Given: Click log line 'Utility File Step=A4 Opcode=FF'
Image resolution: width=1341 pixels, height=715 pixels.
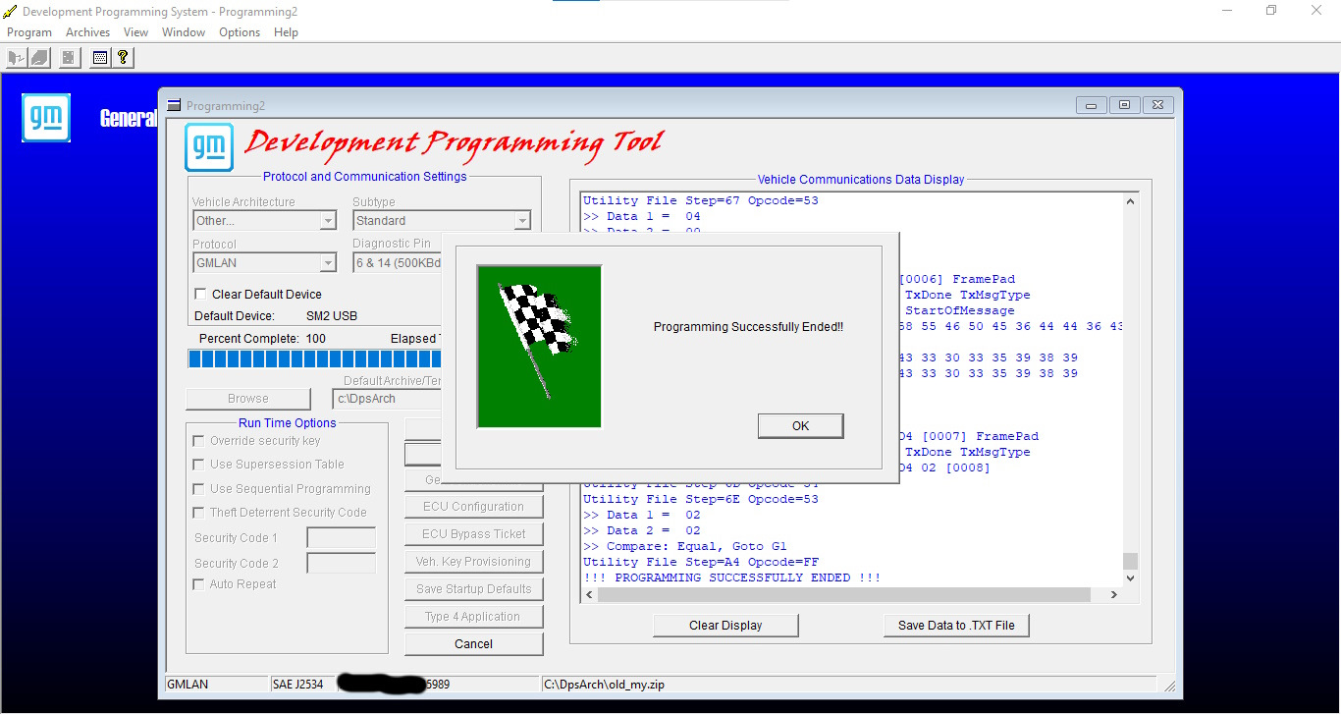Looking at the screenshot, I should coord(700,562).
